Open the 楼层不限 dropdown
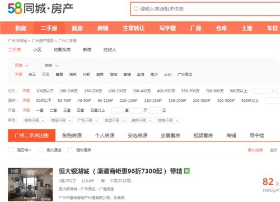Viewport: 280px width, 202px height. point(61,120)
